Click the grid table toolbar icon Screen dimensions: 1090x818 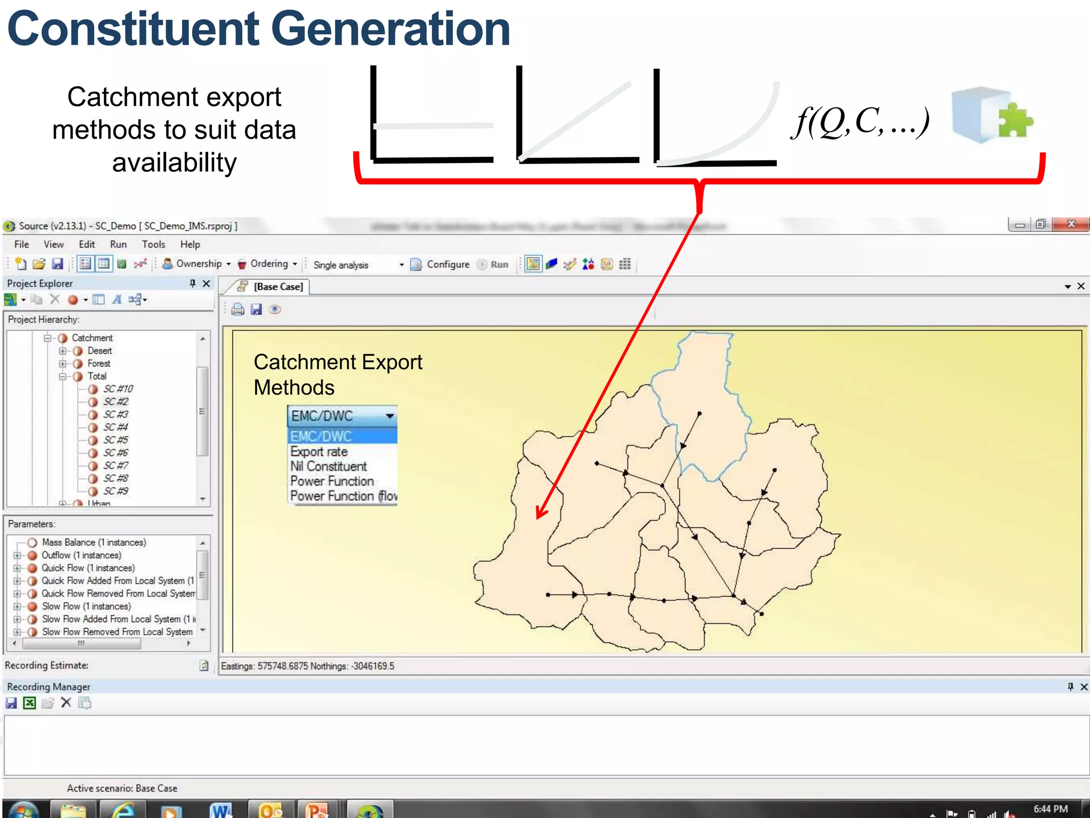coord(625,264)
